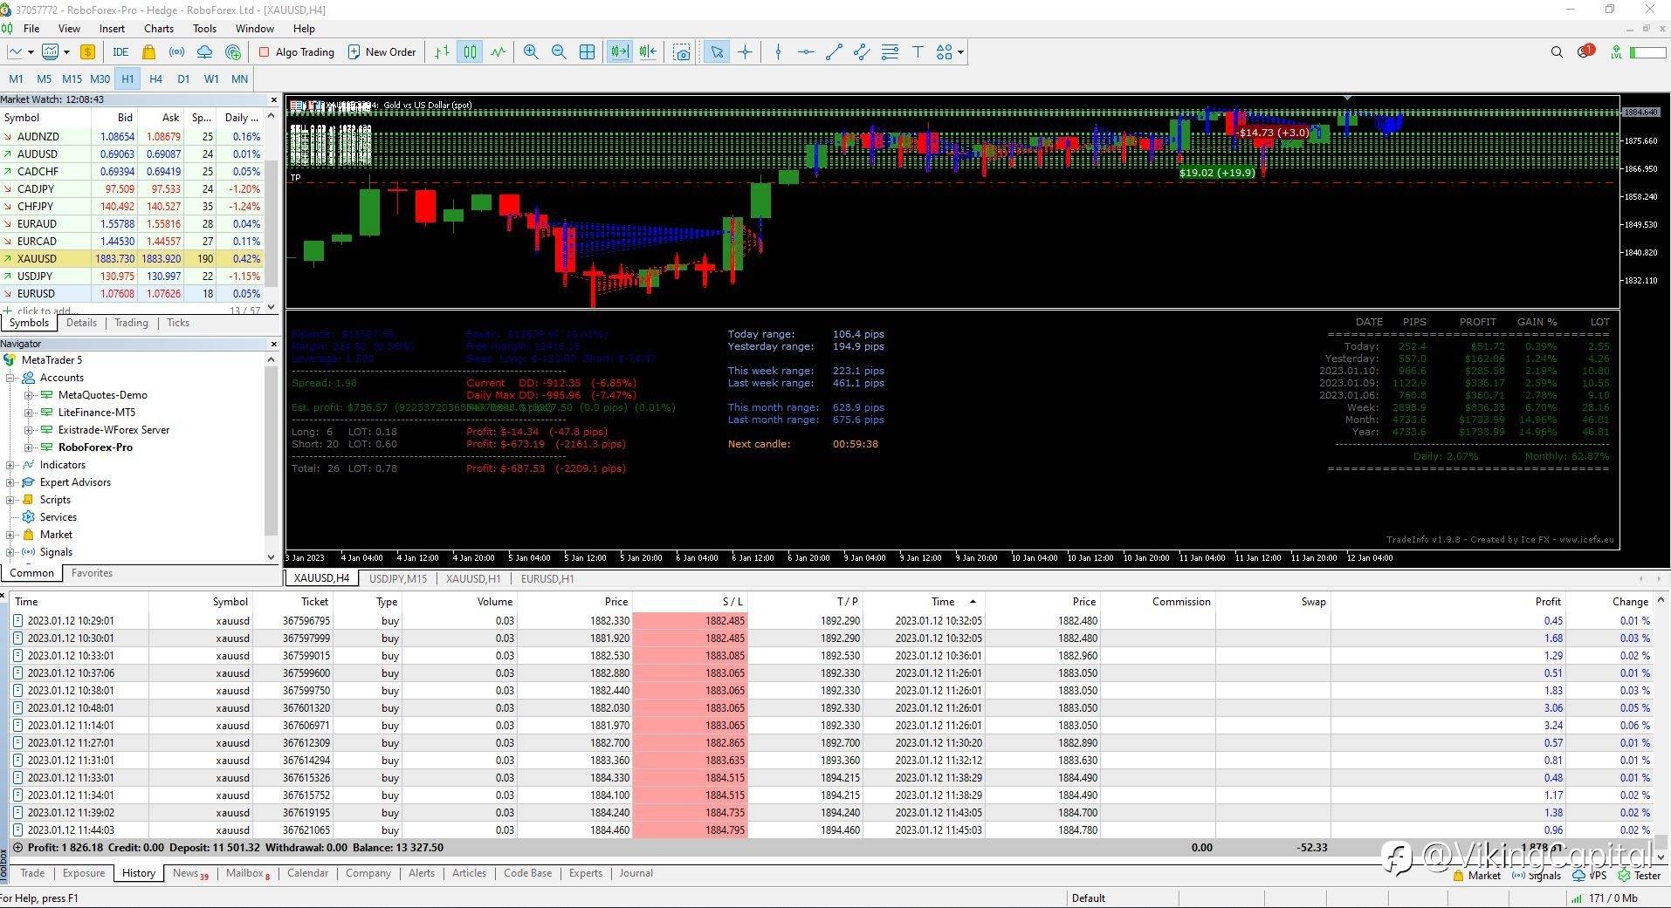Click the templates chart icon

click(x=50, y=52)
